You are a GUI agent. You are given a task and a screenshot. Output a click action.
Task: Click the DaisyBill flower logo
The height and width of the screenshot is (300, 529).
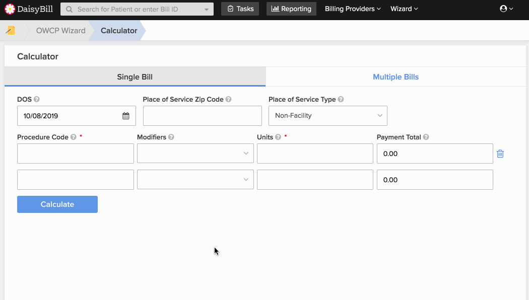10,9
